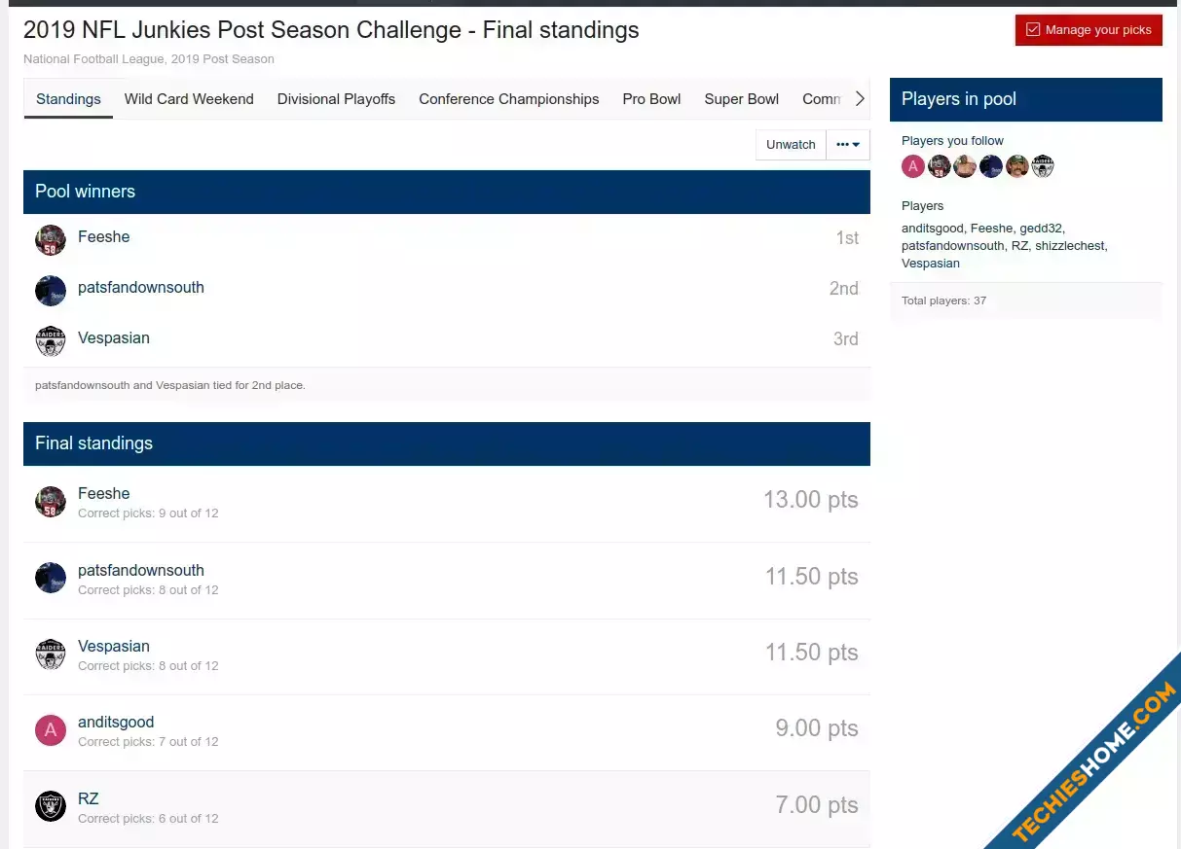Open shizzlechest in the sidebar Players list
The height and width of the screenshot is (849, 1181).
click(x=1070, y=246)
